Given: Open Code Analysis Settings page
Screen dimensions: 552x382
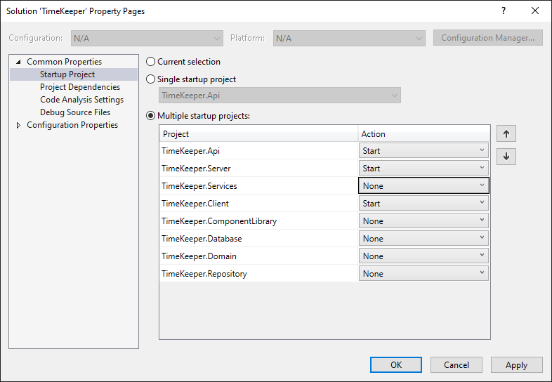Looking at the screenshot, I should (x=81, y=100).
